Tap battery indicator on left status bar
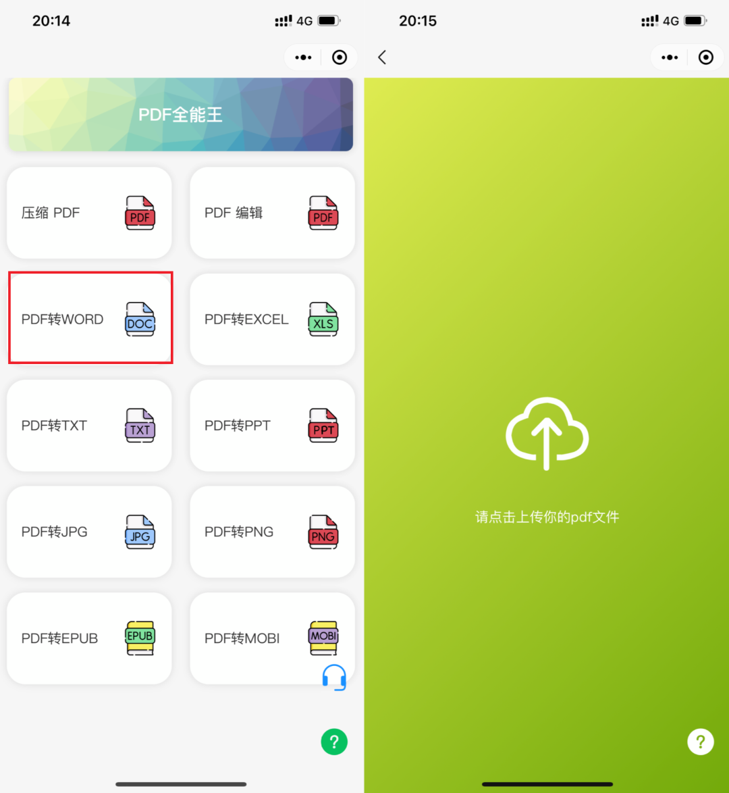This screenshot has height=793, width=729. tap(329, 21)
